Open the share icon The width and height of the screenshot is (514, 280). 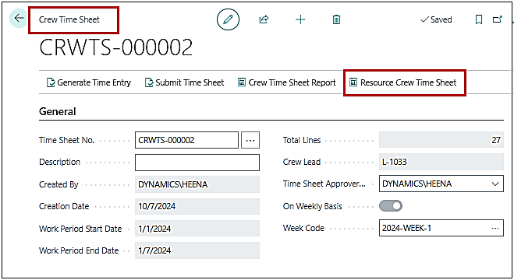pyautogui.click(x=264, y=19)
